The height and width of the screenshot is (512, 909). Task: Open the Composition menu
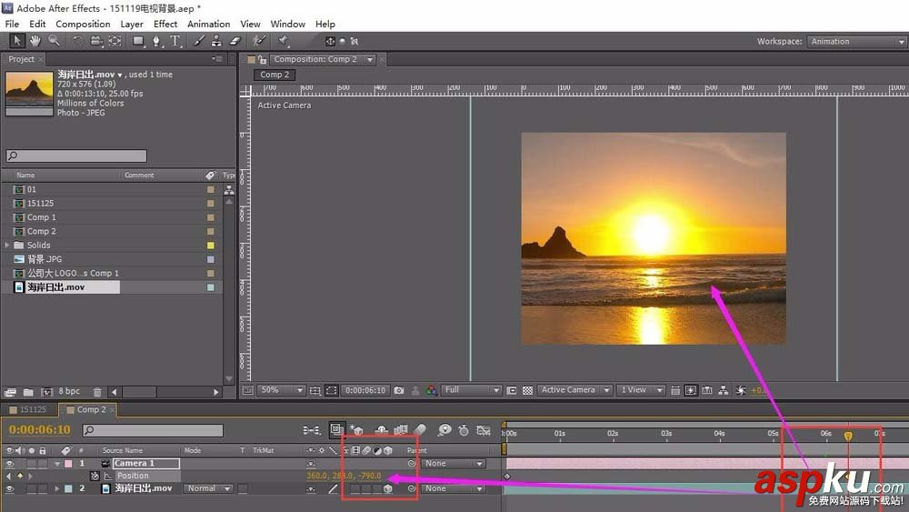[x=83, y=24]
